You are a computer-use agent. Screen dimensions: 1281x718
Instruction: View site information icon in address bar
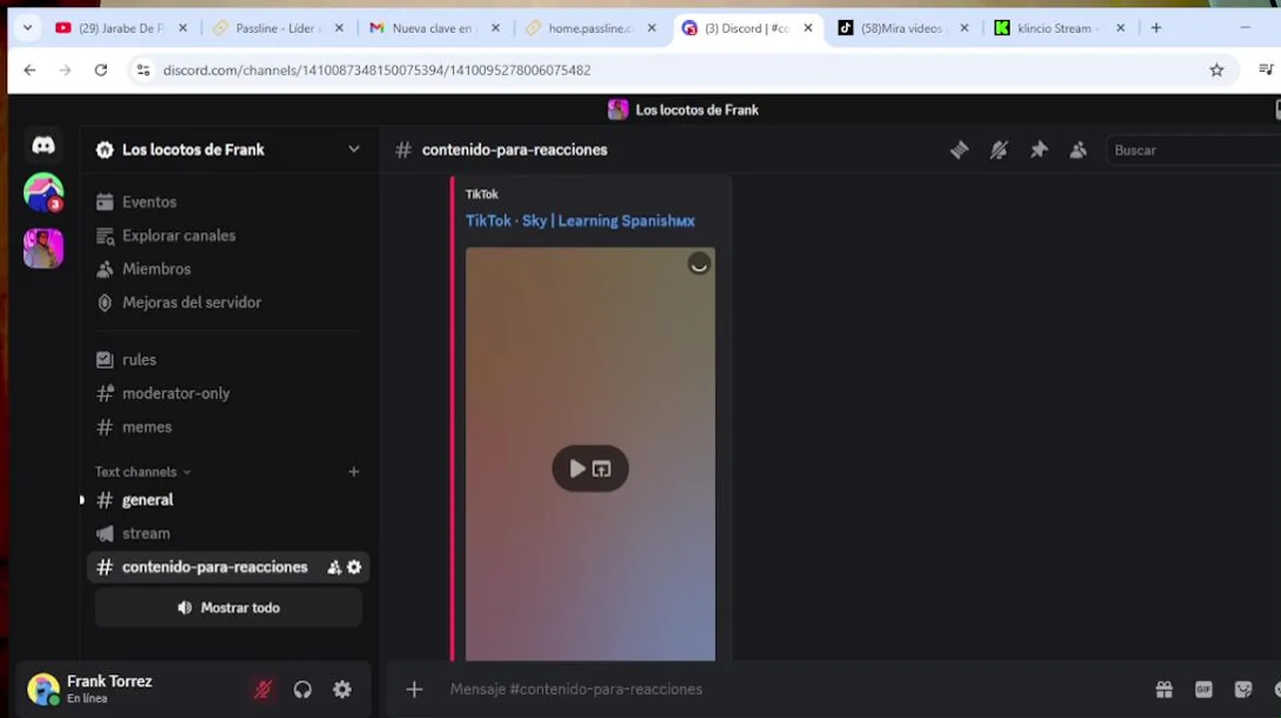[143, 70]
